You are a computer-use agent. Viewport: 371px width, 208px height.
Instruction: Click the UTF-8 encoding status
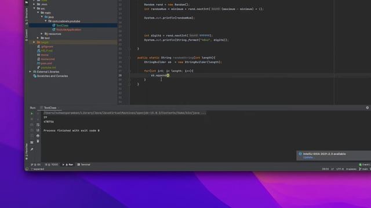[x=340, y=169]
